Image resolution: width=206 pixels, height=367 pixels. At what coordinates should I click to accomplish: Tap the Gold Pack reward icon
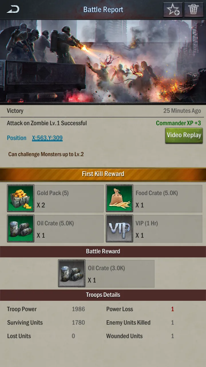pos(21,198)
